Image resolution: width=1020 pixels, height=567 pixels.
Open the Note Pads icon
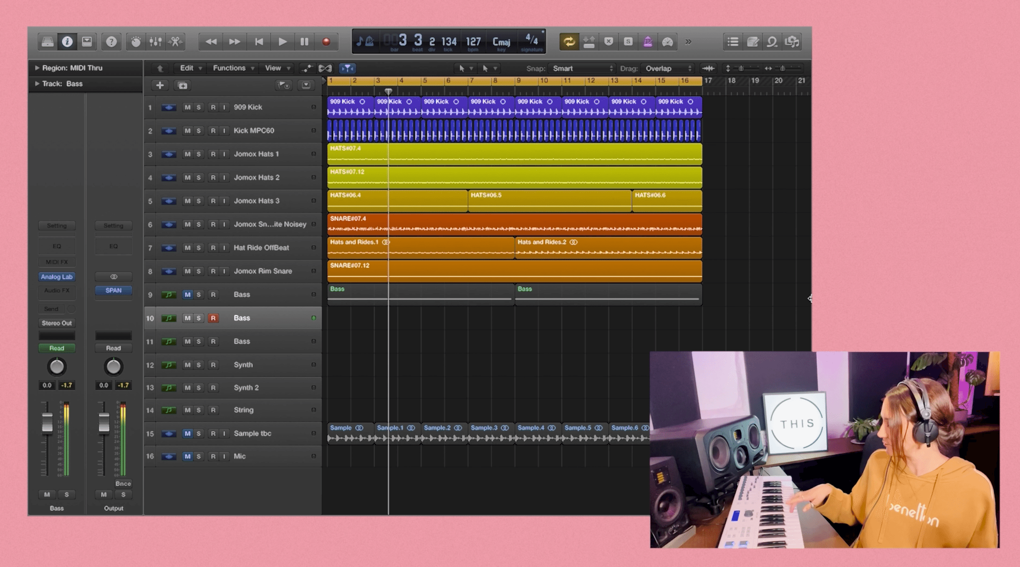(752, 42)
